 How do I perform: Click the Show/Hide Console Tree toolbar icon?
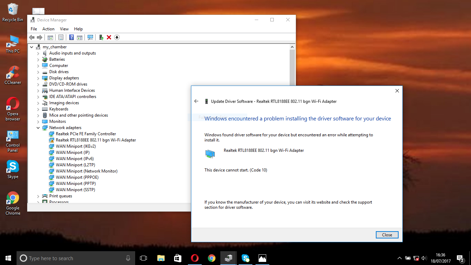pyautogui.click(x=50, y=37)
